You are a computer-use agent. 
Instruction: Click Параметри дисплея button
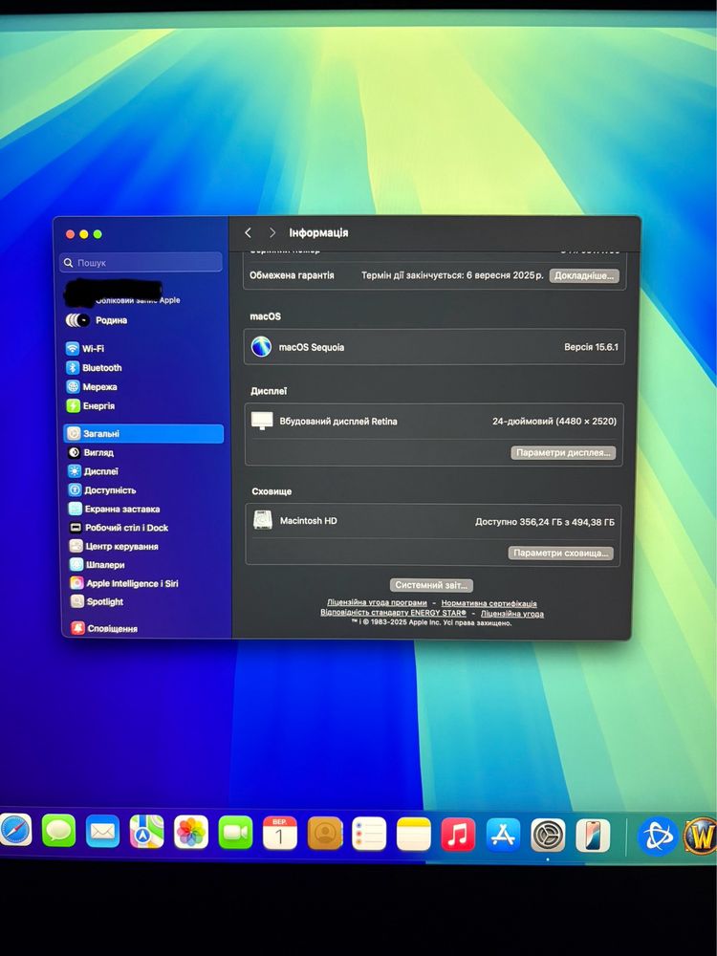click(x=563, y=452)
